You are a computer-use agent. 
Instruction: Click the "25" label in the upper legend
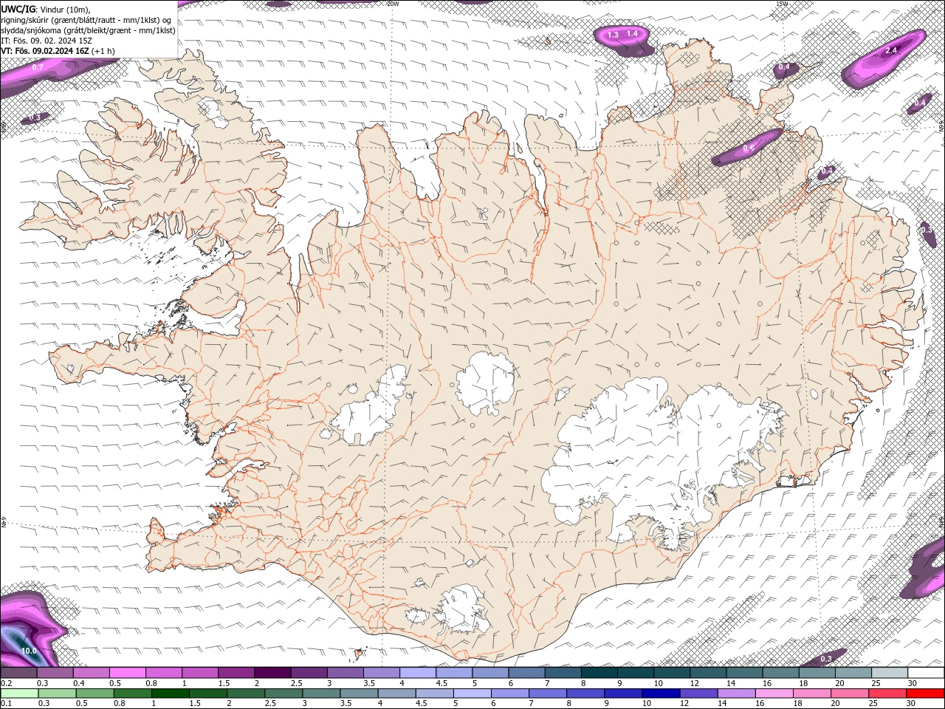(x=876, y=683)
